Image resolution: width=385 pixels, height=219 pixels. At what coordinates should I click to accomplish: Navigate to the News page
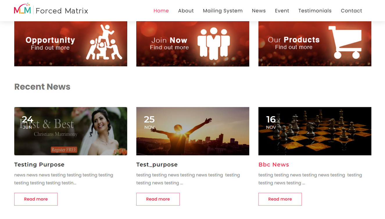[259, 11]
